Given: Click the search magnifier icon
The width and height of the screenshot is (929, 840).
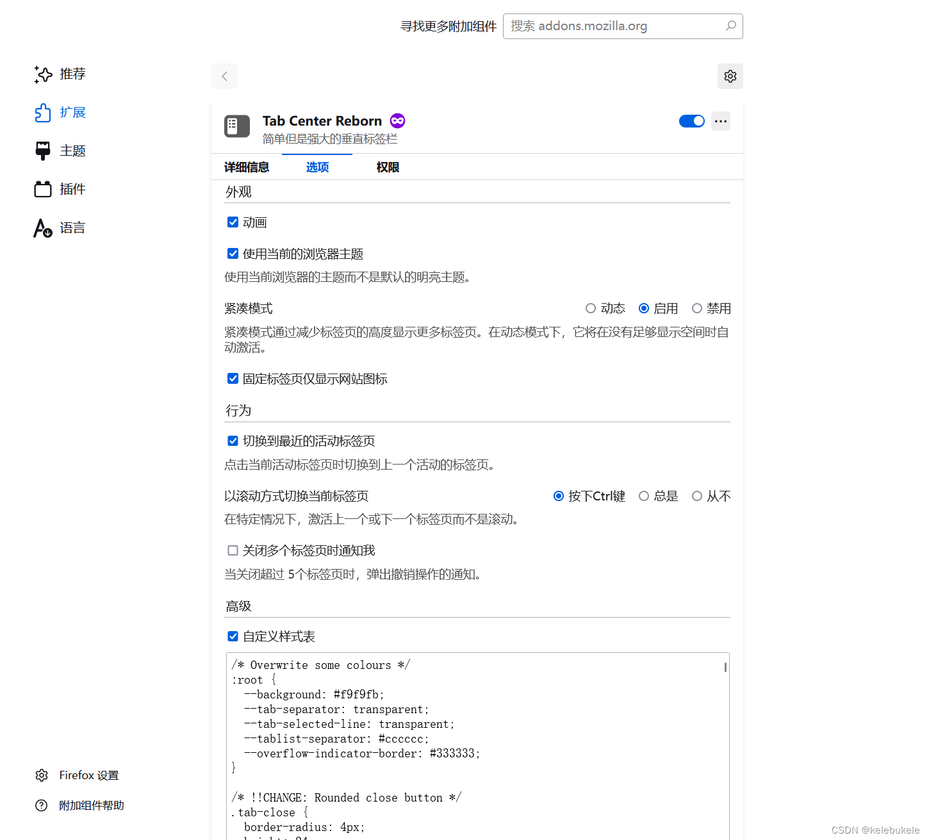Looking at the screenshot, I should pyautogui.click(x=730, y=26).
